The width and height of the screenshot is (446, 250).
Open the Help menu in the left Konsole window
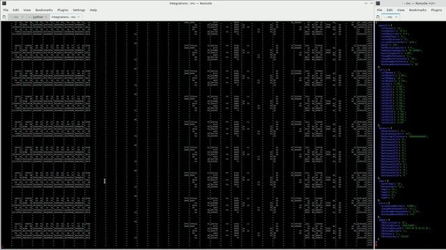[93, 10]
